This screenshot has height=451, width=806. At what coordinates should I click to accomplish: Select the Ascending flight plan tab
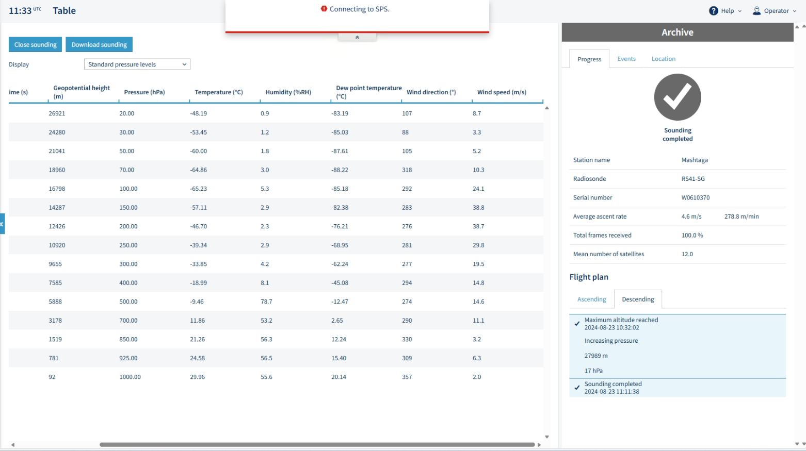[x=592, y=299]
